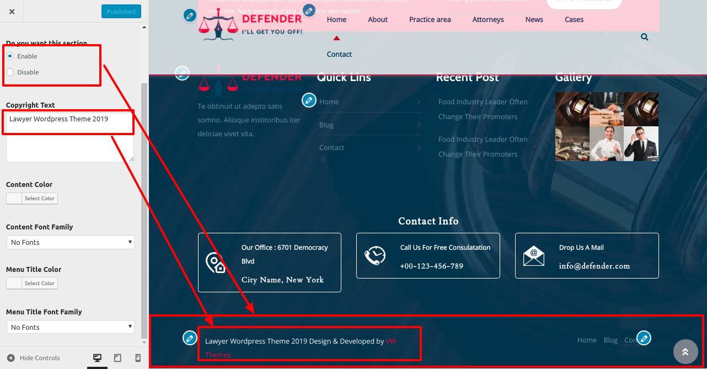Switch to tablet preview device icon

[117, 358]
